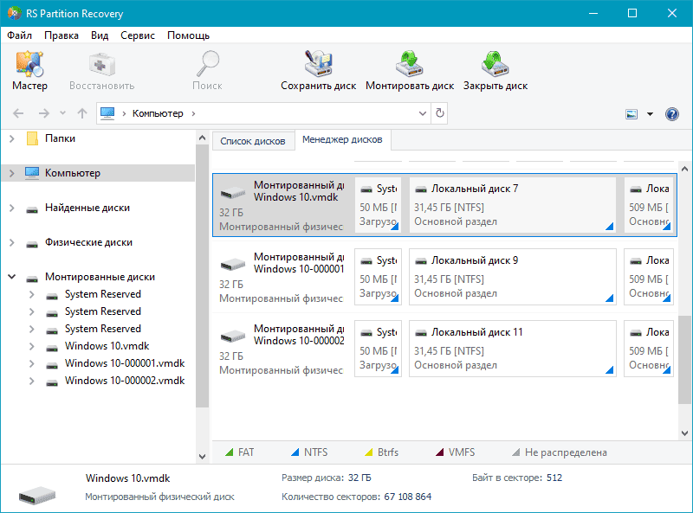The image size is (693, 513).
Task: Expand the breadcrumb arrow after Компьютер
Action: pyautogui.click(x=193, y=113)
